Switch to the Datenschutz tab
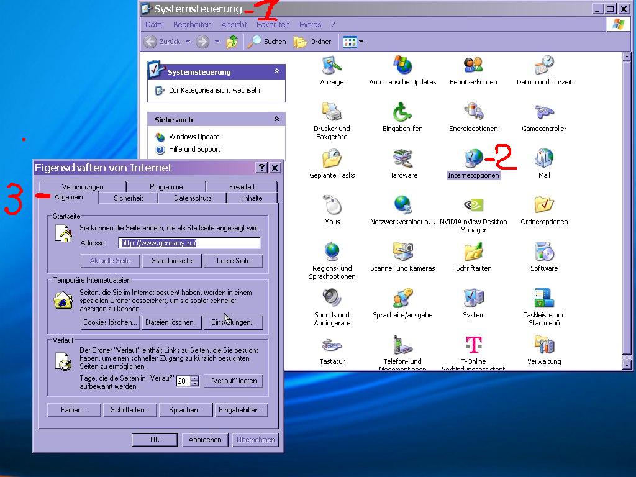This screenshot has width=636, height=477. point(193,198)
